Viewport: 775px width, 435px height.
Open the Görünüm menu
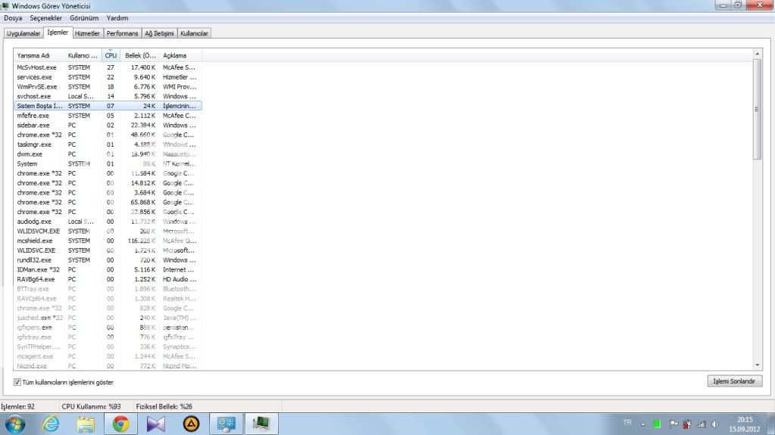coord(84,17)
